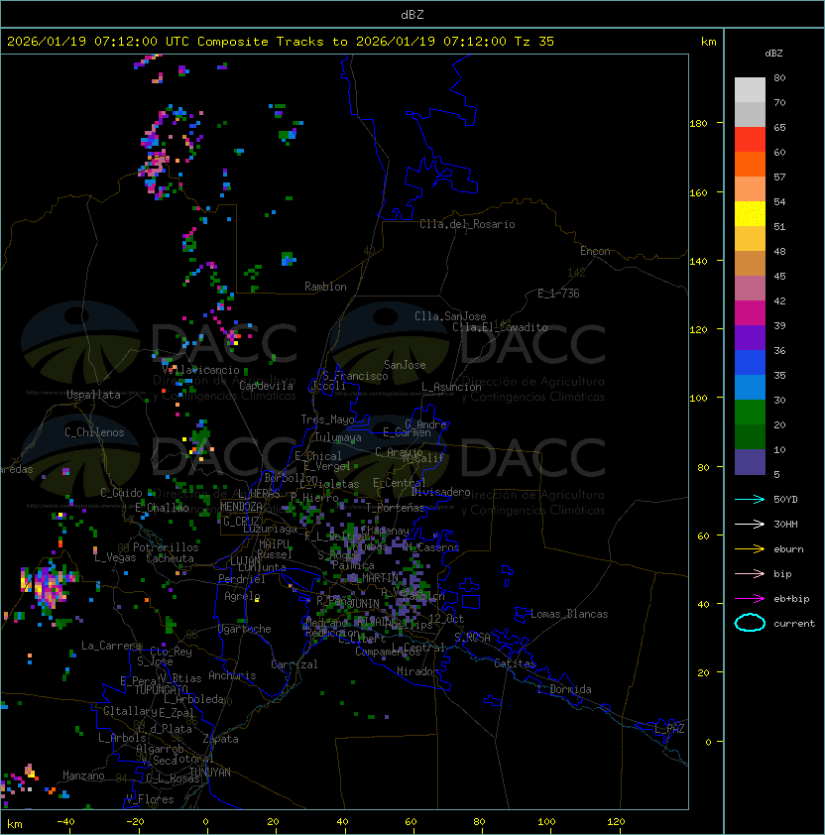Image resolution: width=825 pixels, height=835 pixels.
Task: Click the Ugarteche place label
Action: coord(245,629)
